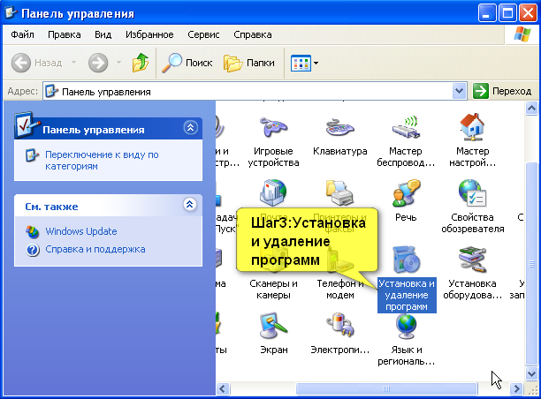Click the horizontal scrollbar right arrow

[x=516, y=388]
